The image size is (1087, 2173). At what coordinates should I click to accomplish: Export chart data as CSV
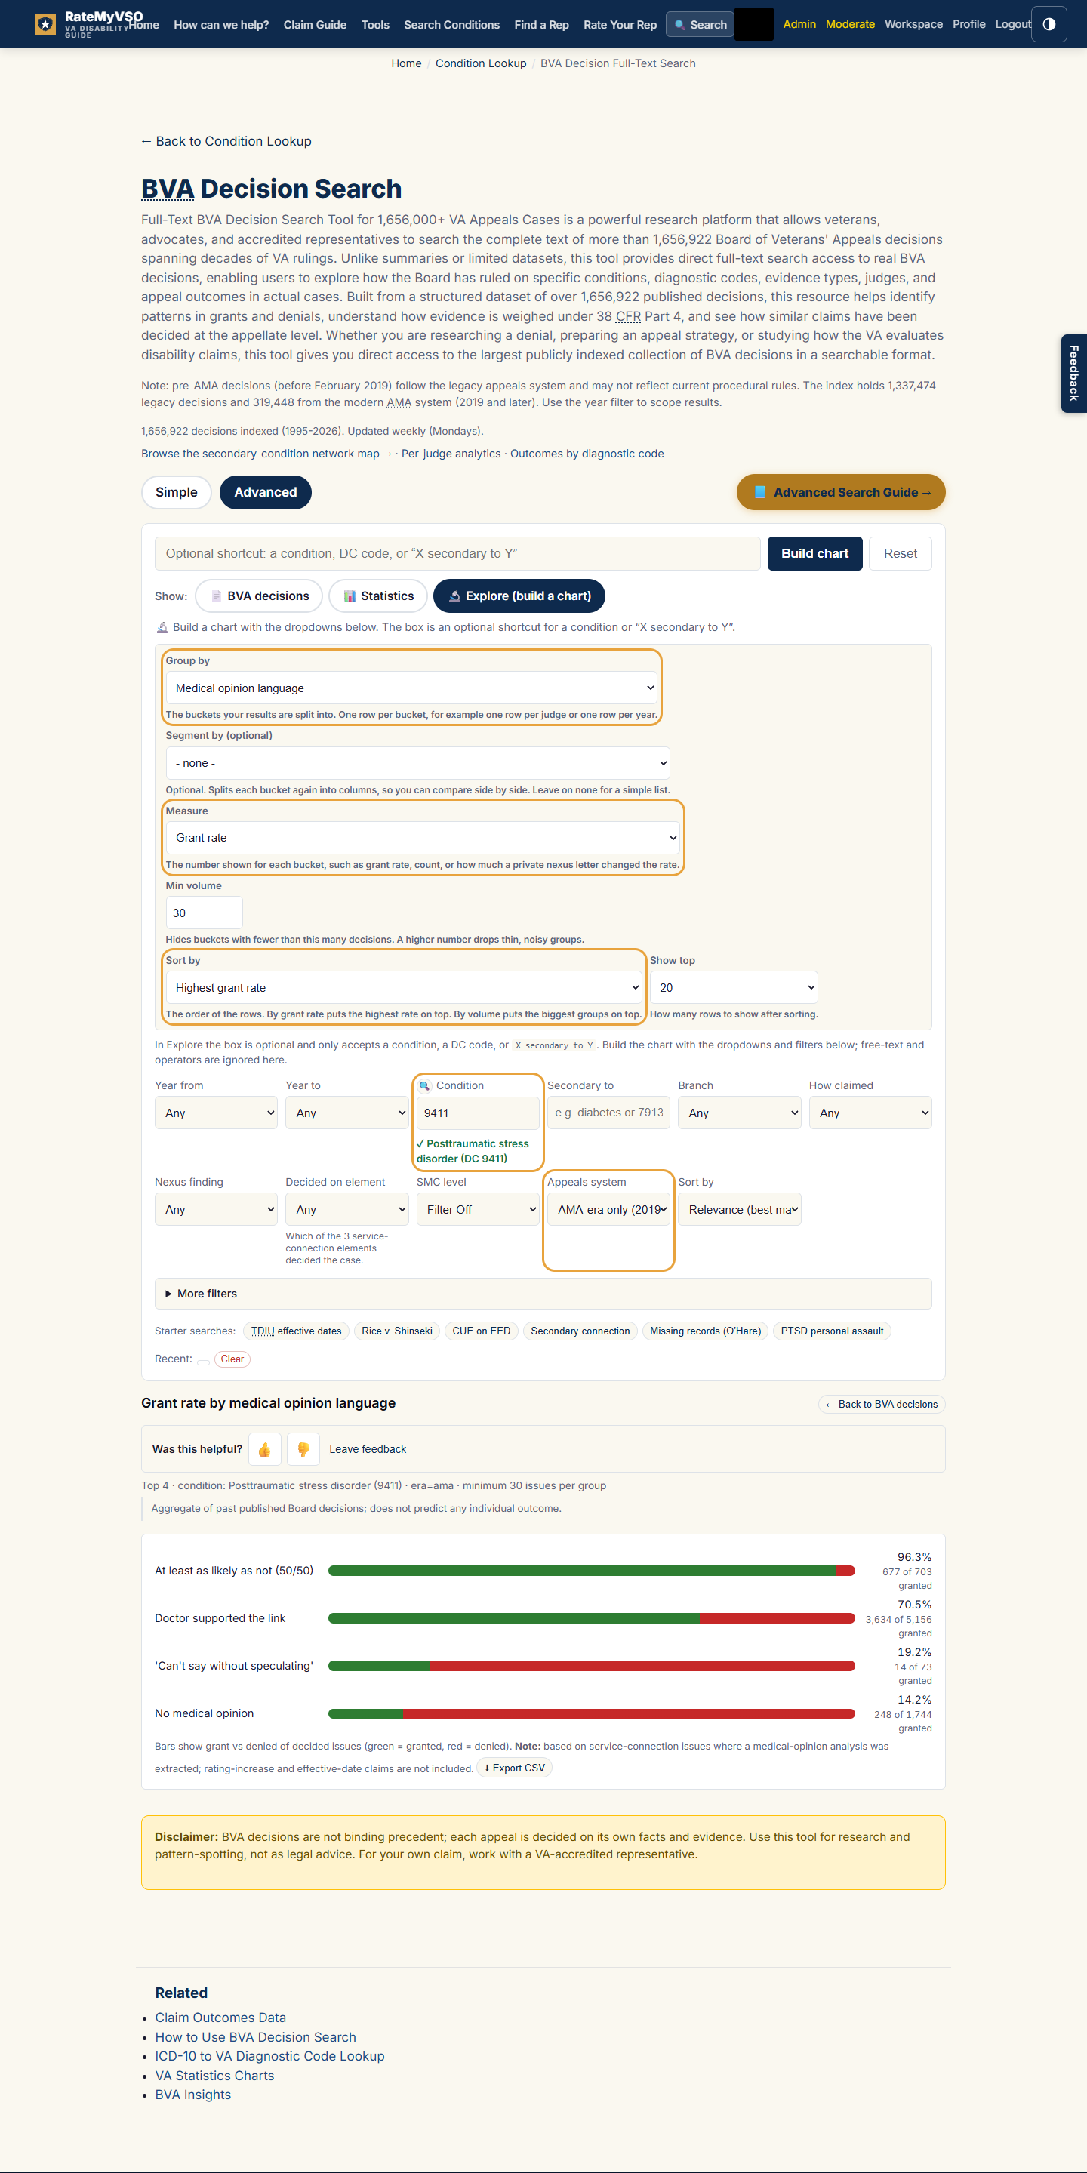[514, 1768]
